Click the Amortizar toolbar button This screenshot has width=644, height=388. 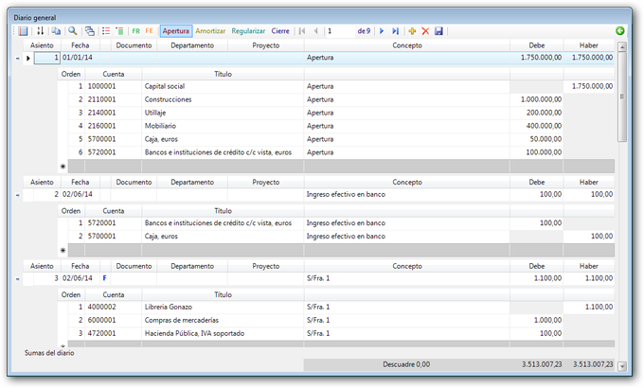click(210, 31)
